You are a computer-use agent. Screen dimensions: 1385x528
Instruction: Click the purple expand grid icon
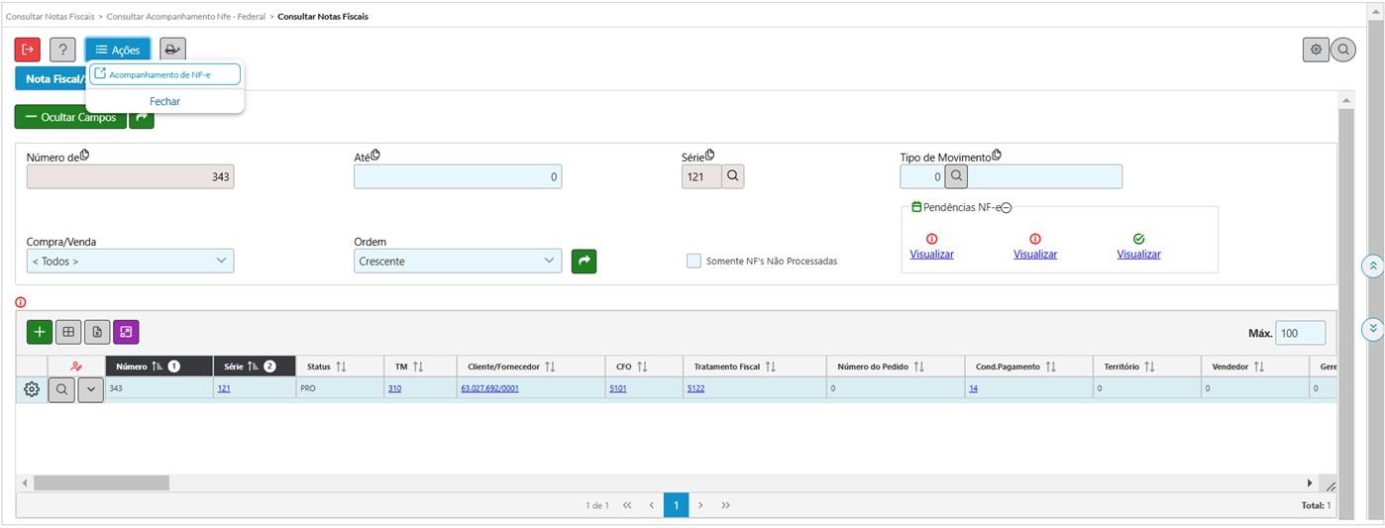126,332
